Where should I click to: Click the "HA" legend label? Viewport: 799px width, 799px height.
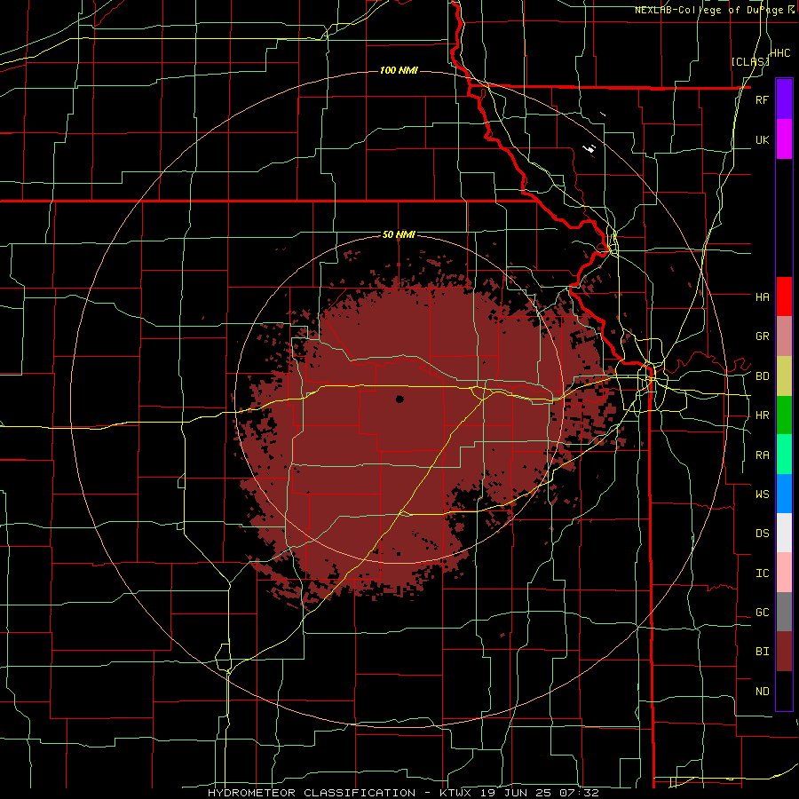click(762, 297)
